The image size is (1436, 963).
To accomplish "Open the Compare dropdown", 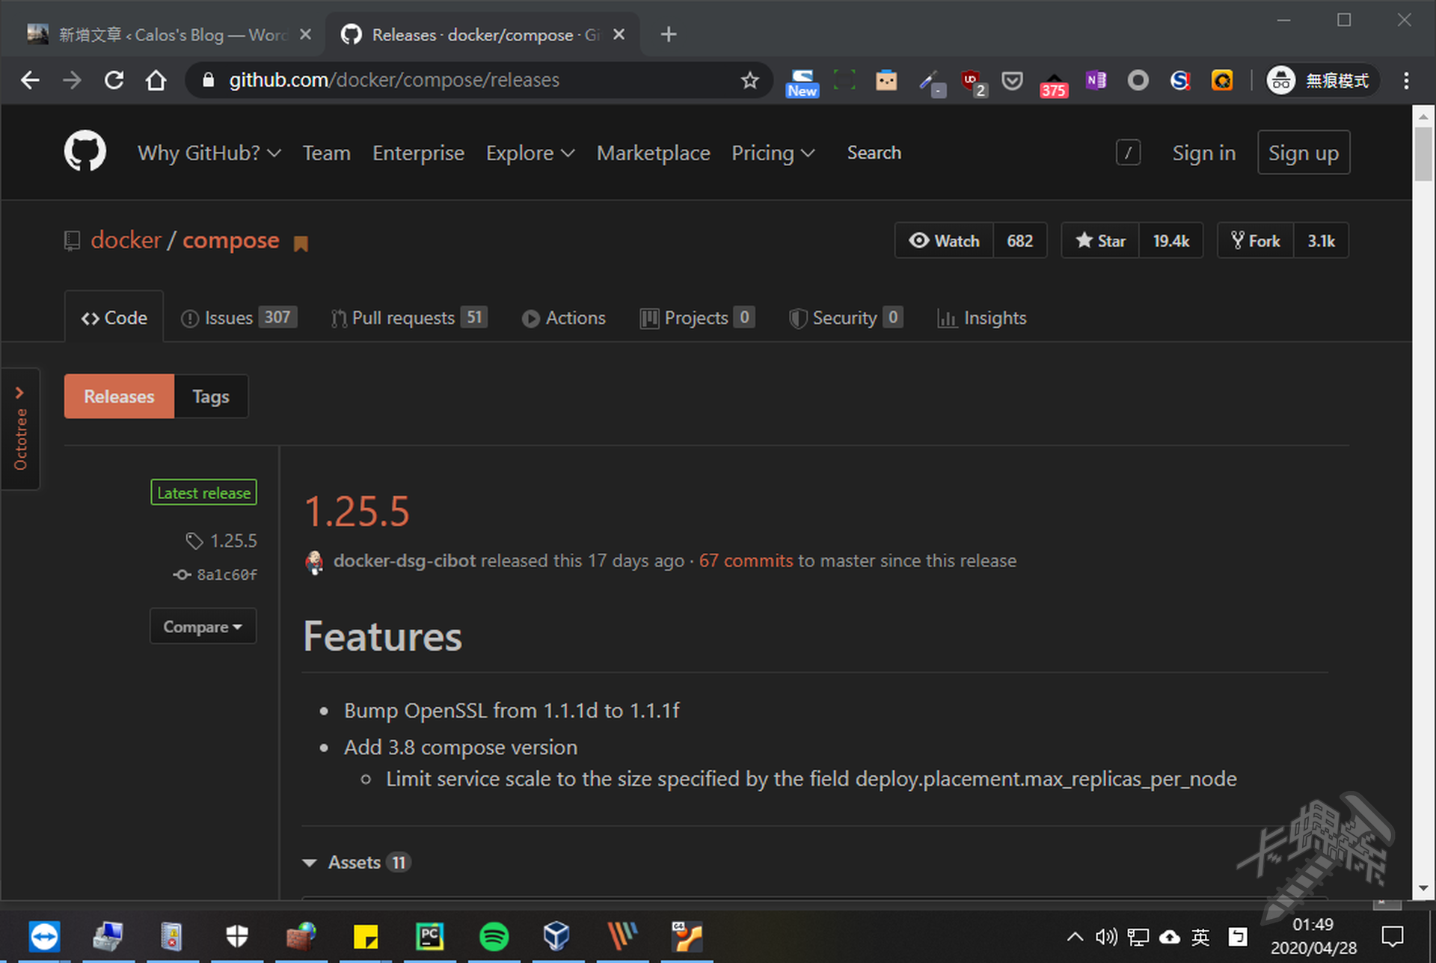I will coord(203,626).
